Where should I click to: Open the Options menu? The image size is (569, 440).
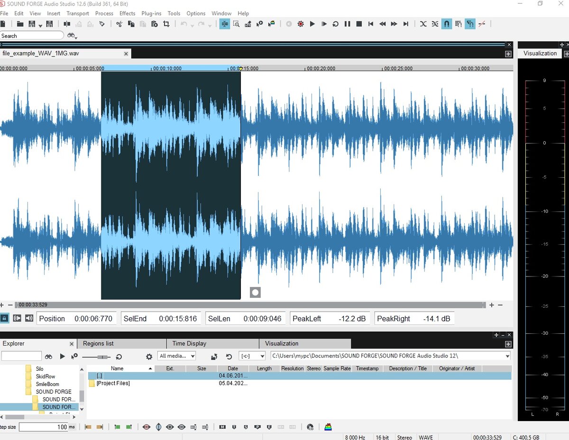point(196,13)
